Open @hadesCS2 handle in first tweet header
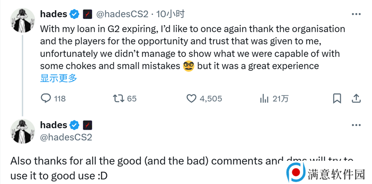The image size is (372, 184). click(x=122, y=14)
